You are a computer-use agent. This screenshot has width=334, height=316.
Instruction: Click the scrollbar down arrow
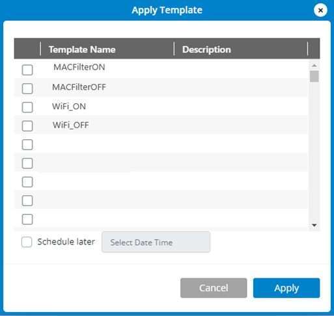pos(314,225)
